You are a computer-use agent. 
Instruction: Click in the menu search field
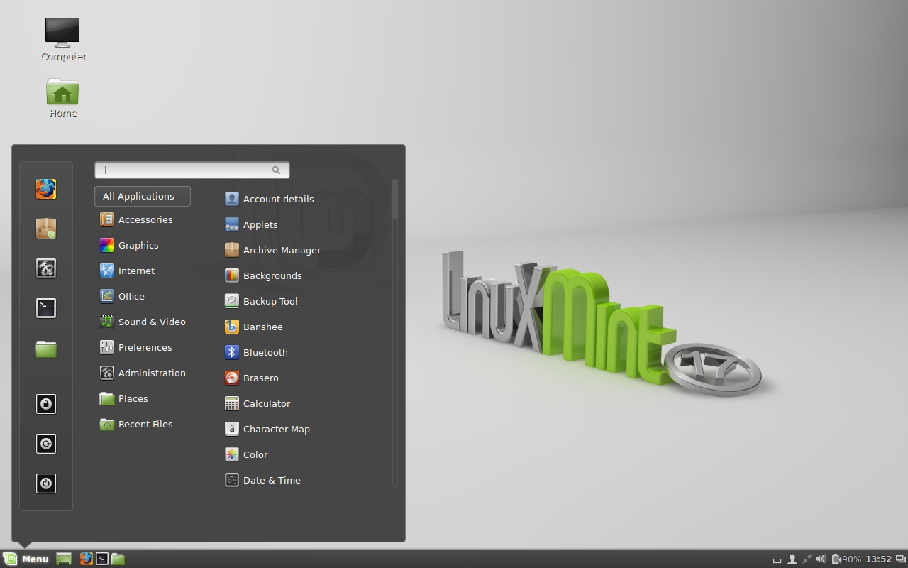point(192,170)
